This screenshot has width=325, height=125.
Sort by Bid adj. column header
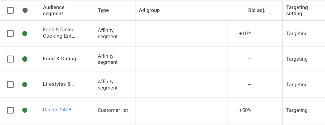pyautogui.click(x=257, y=10)
